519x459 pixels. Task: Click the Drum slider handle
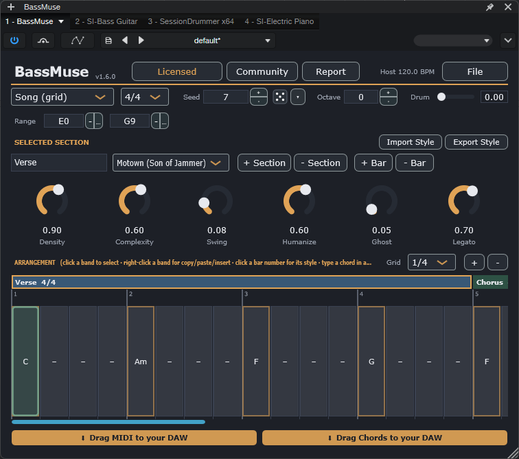pyautogui.click(x=441, y=97)
